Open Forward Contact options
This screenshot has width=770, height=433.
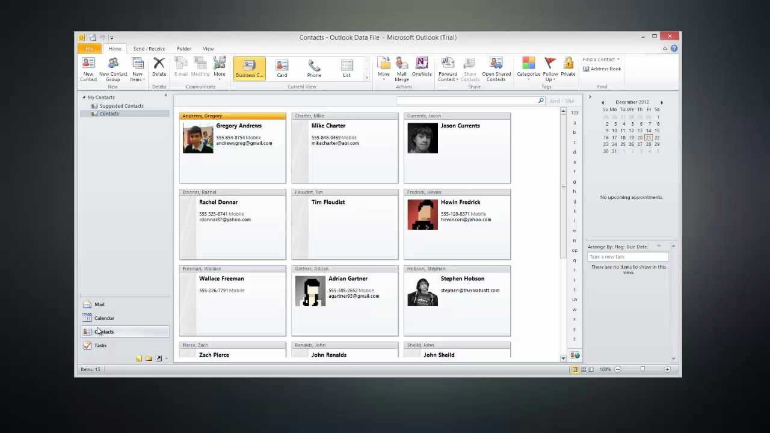448,69
